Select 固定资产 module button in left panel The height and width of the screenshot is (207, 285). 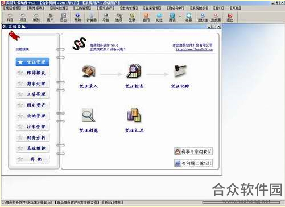pos(32,105)
